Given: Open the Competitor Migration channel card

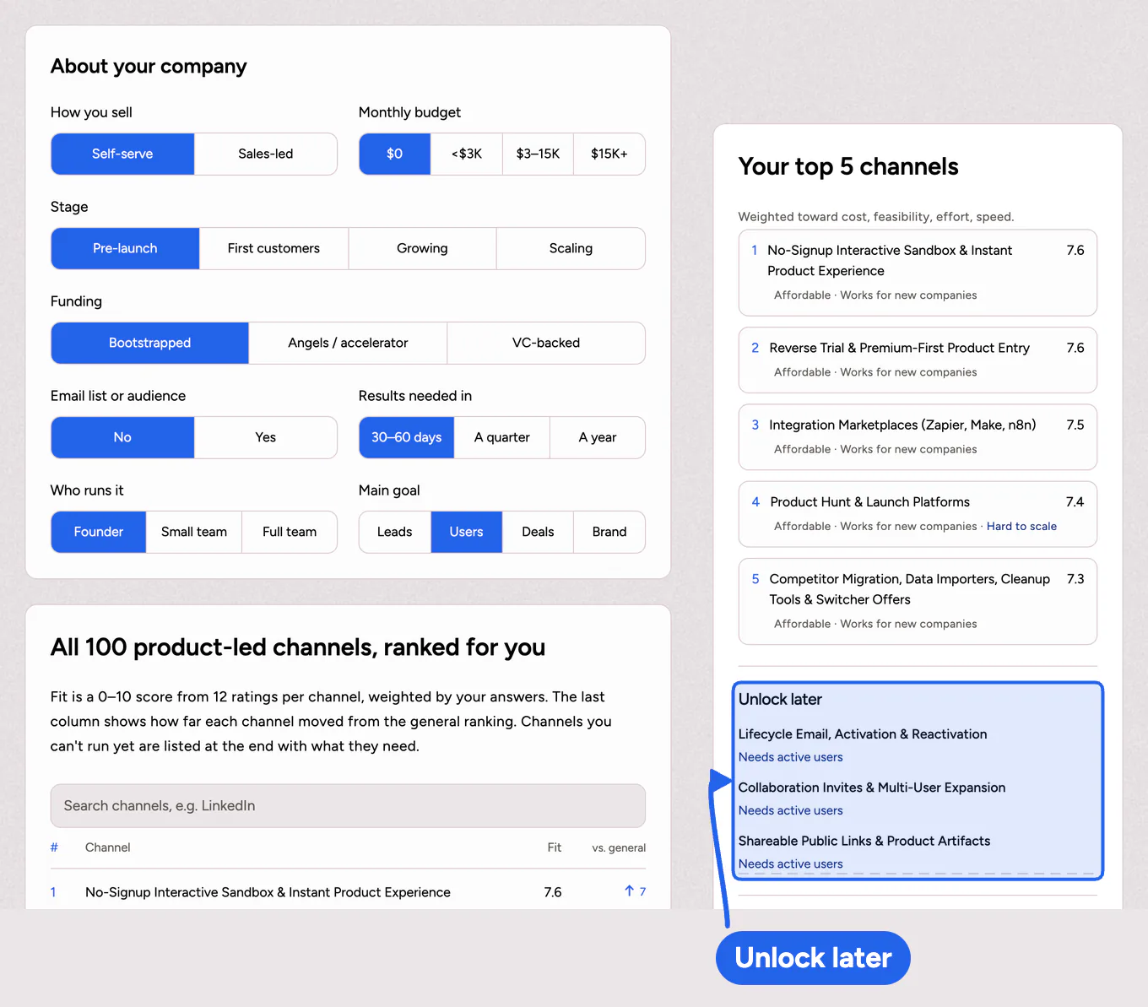Looking at the screenshot, I should [x=918, y=601].
